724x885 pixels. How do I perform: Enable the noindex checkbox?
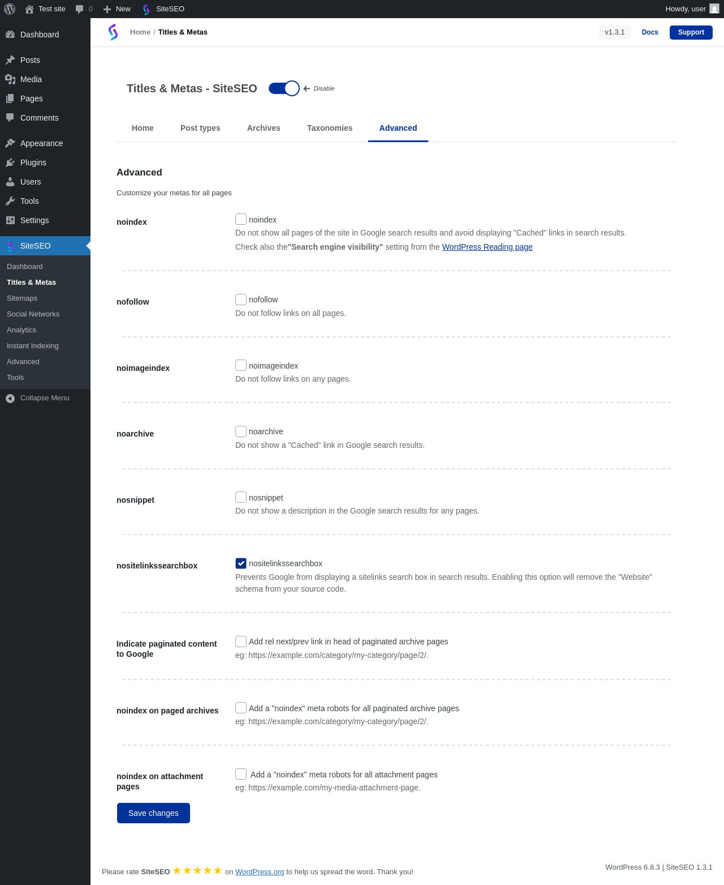[x=241, y=219]
